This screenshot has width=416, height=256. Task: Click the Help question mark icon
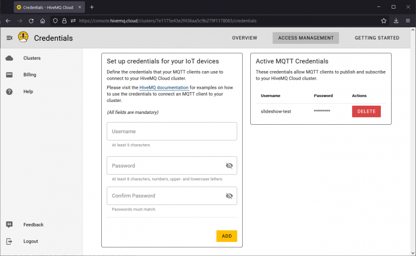[9, 92]
